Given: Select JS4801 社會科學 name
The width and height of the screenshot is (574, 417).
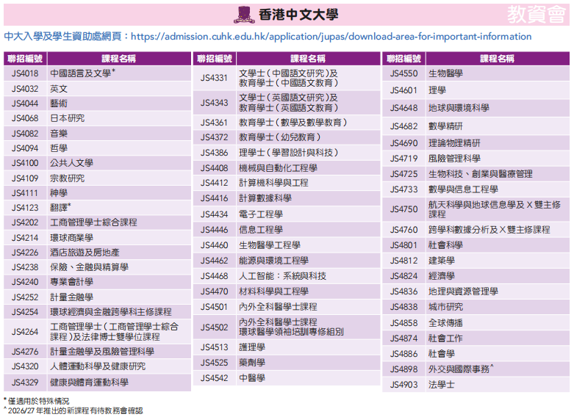Looking at the screenshot, I should [x=446, y=245].
